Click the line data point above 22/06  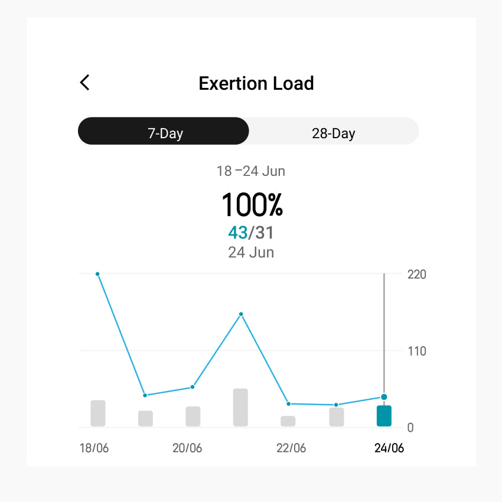pyautogui.click(x=288, y=404)
